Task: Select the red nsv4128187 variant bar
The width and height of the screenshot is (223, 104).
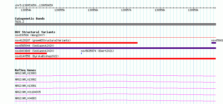Action: click(x=76, y=43)
